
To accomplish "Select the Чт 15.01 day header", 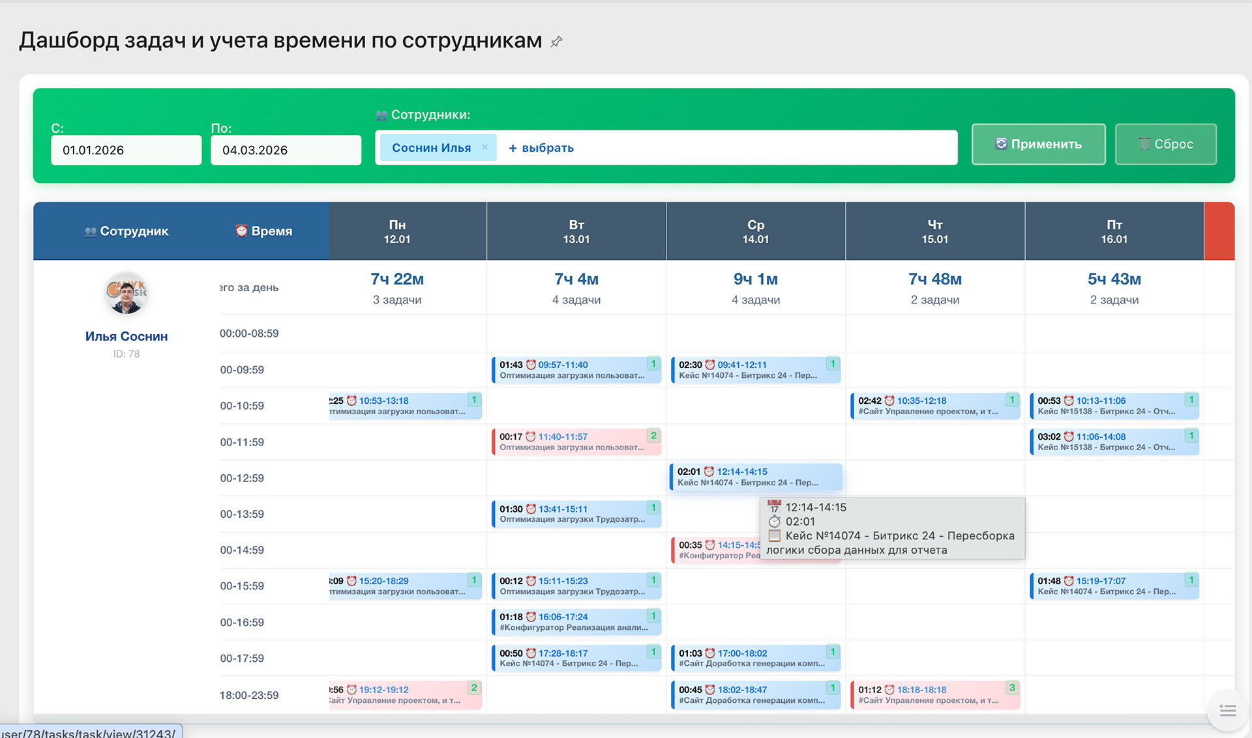I will 935,231.
